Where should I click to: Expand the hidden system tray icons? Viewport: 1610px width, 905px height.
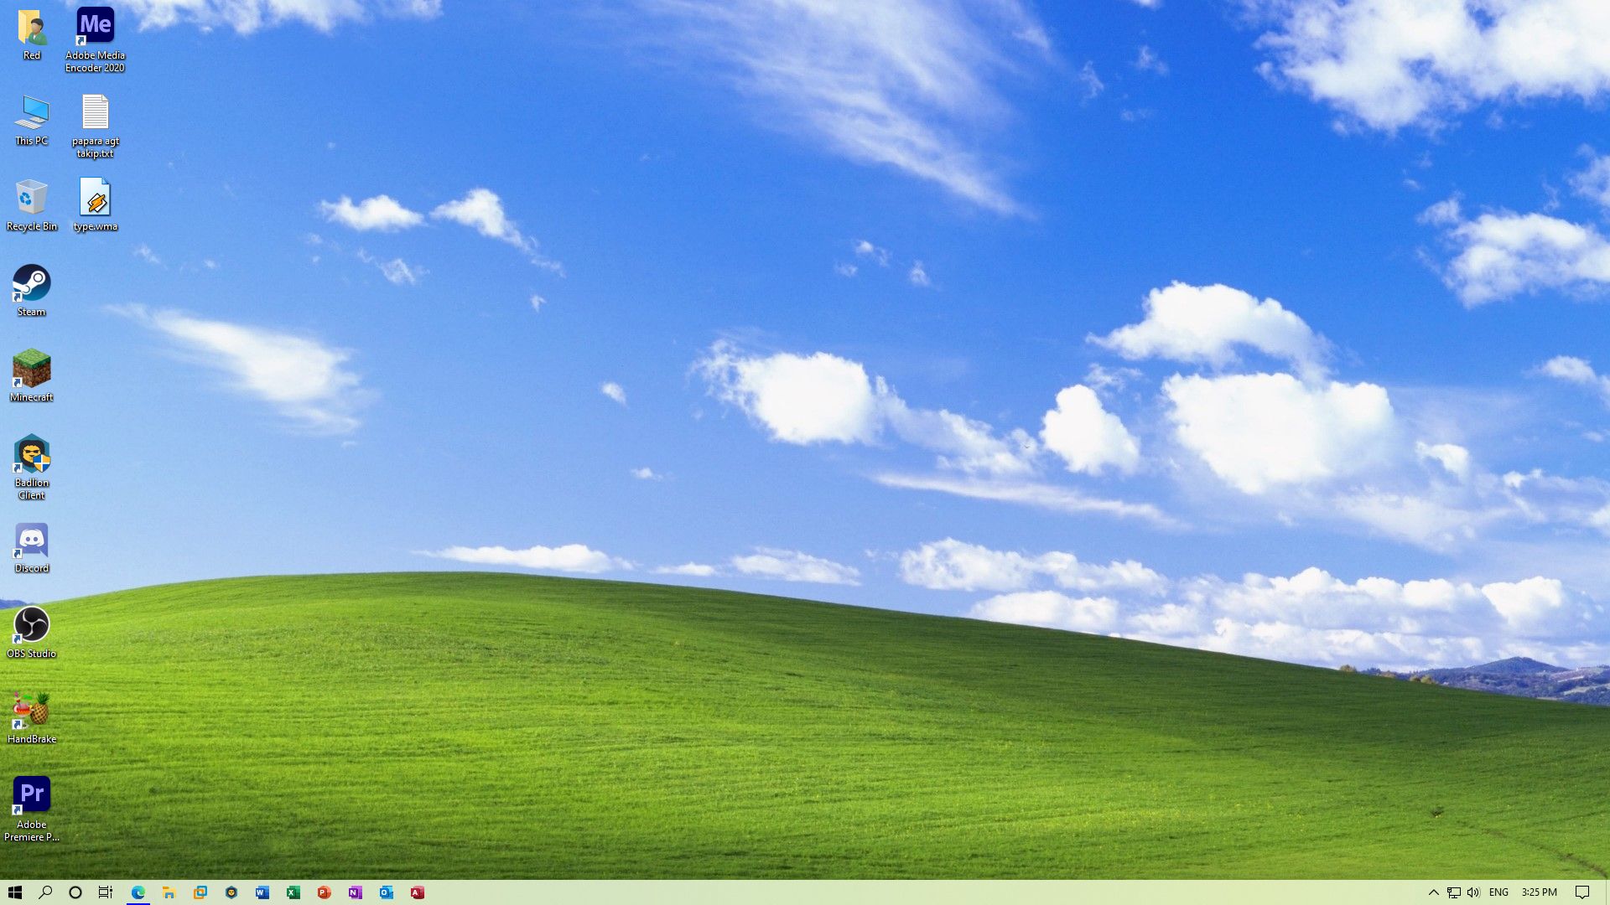1433,892
